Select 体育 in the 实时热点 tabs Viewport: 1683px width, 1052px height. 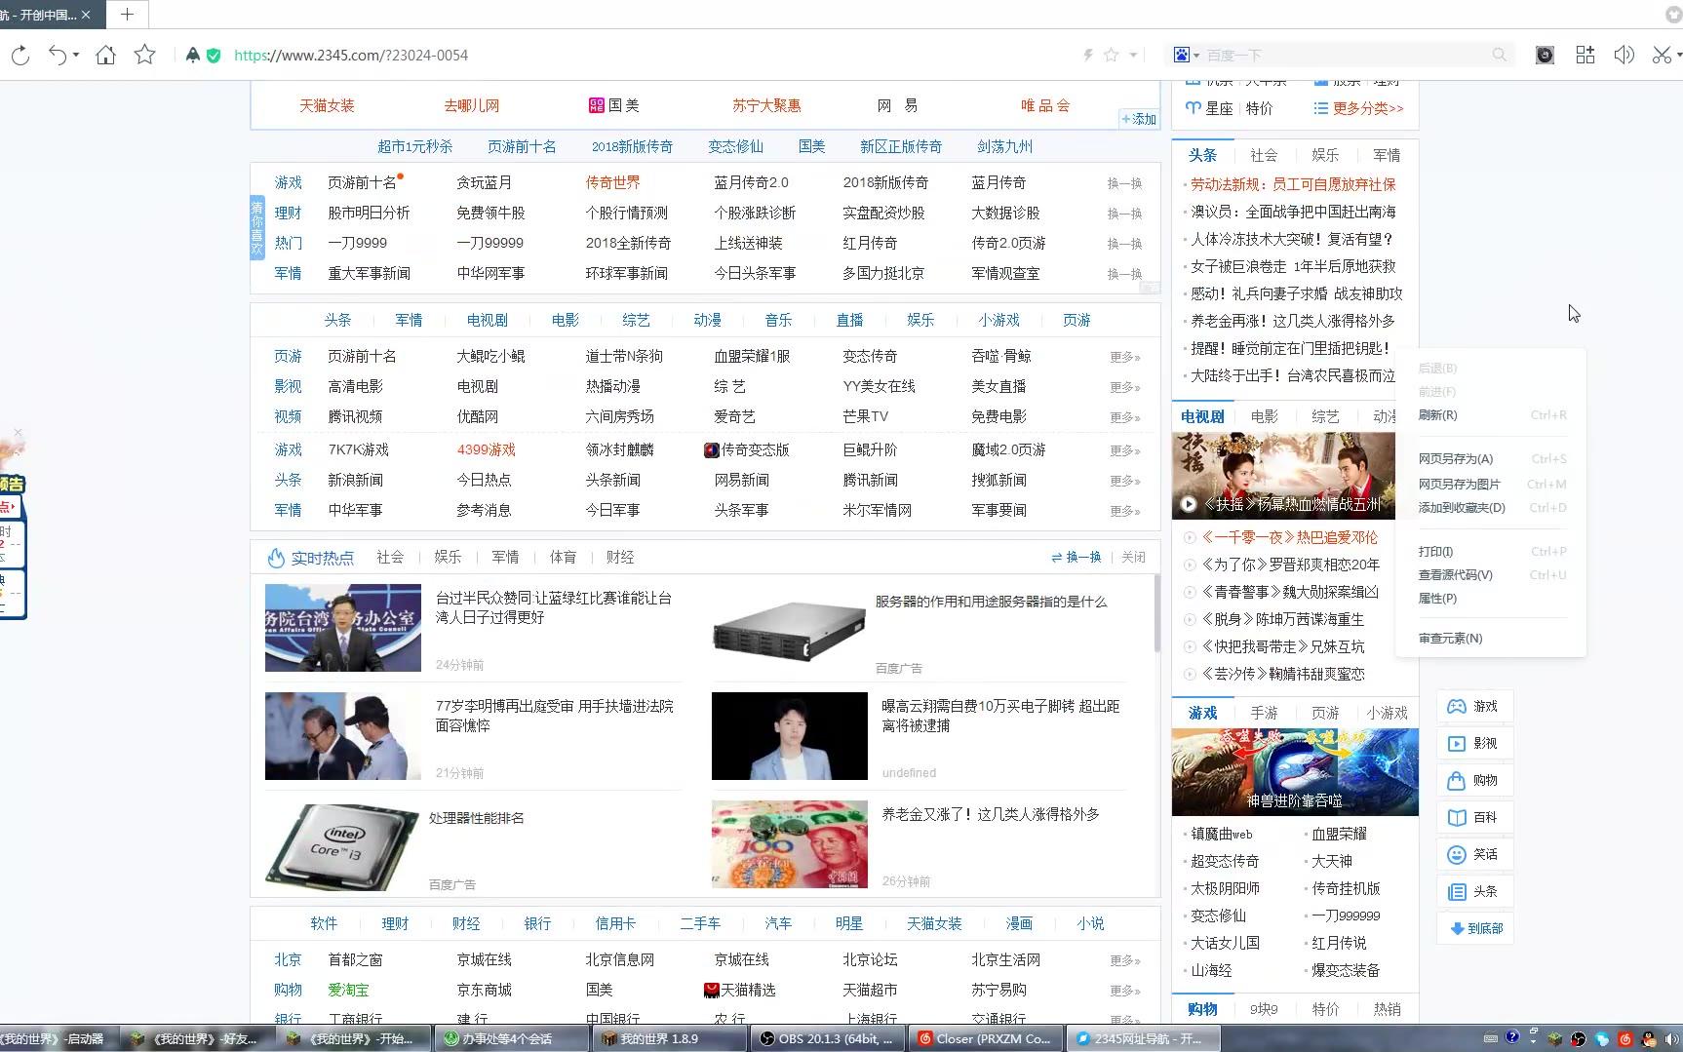(x=563, y=557)
